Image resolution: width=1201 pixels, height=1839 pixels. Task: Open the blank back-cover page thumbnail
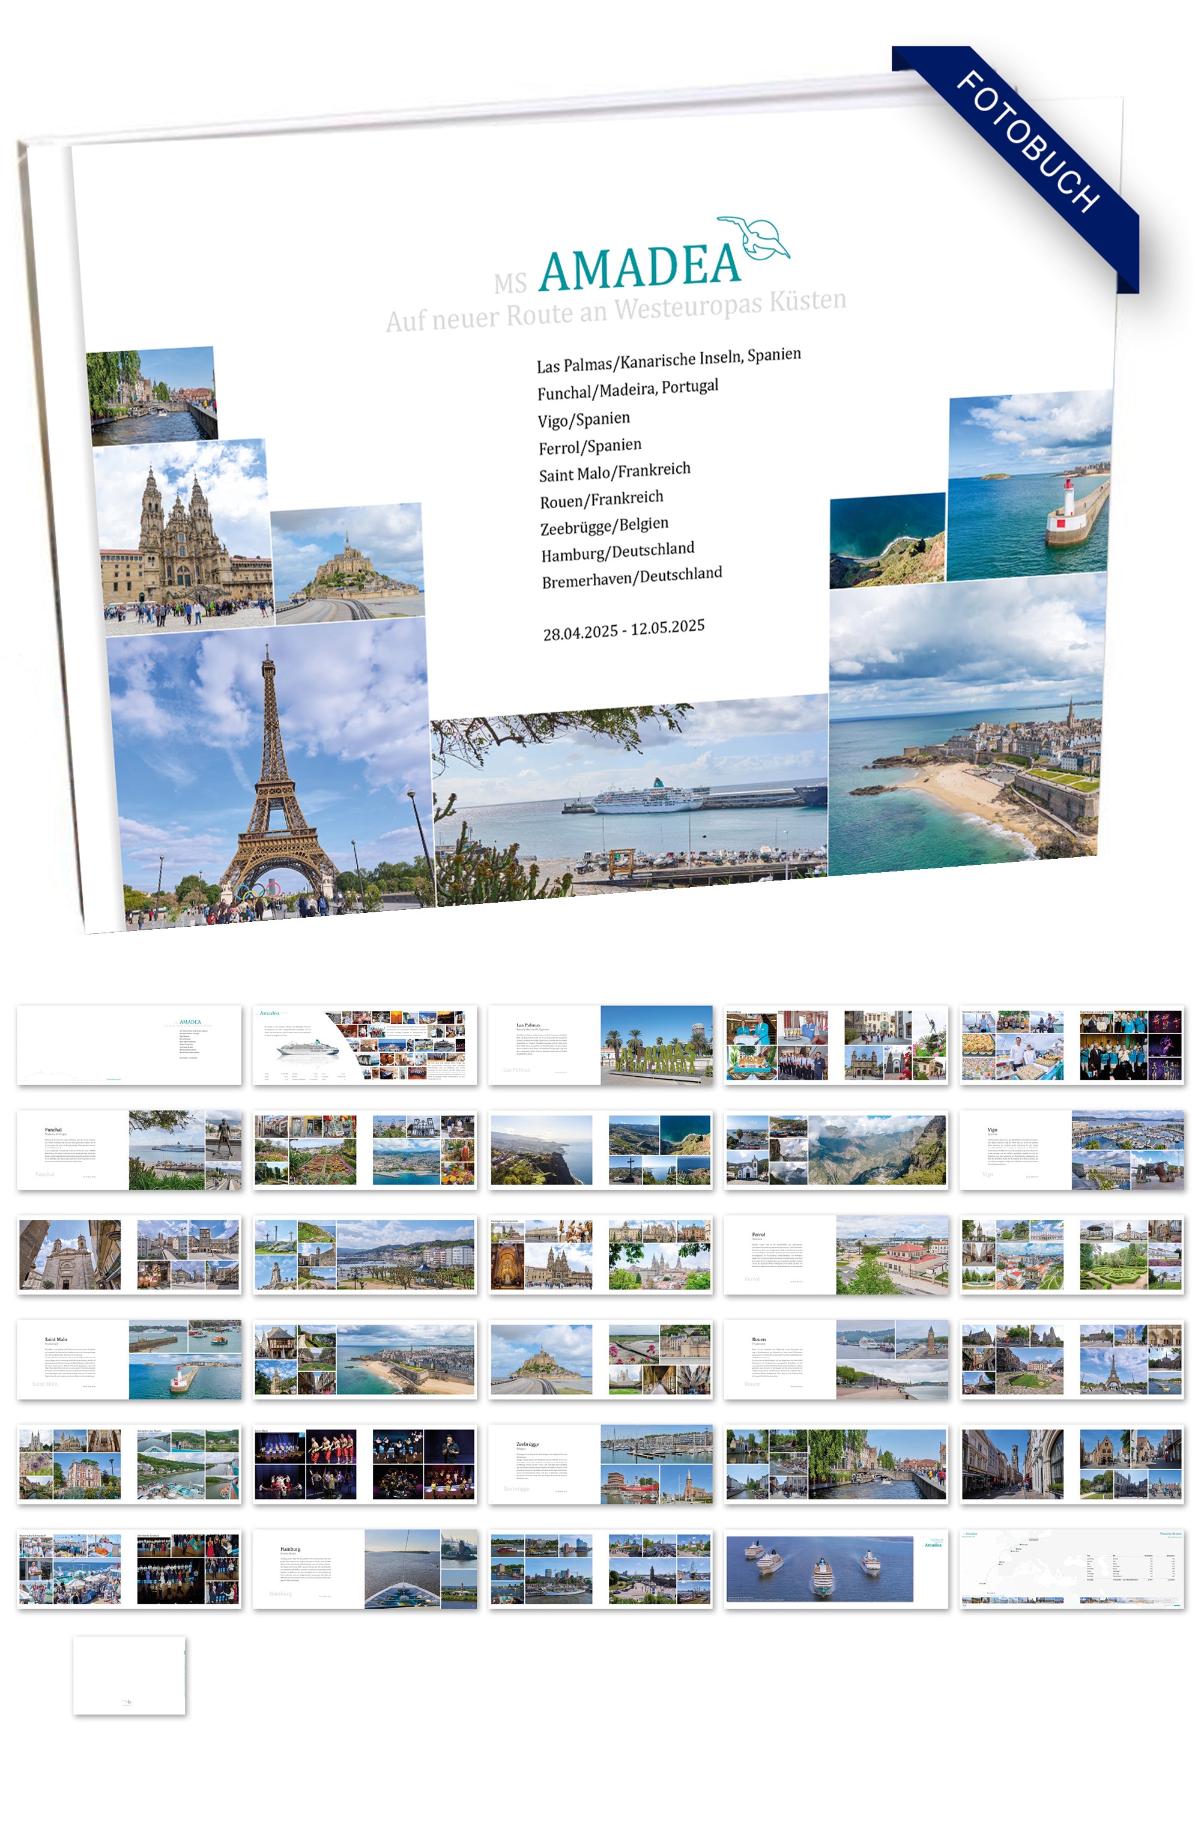[x=129, y=1674]
